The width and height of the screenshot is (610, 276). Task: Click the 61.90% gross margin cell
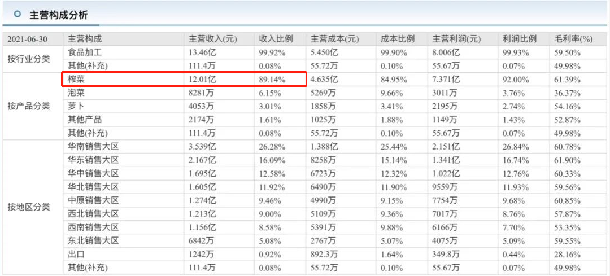568,160
